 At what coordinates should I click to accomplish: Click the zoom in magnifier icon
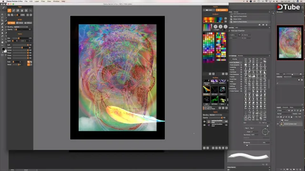9,15
